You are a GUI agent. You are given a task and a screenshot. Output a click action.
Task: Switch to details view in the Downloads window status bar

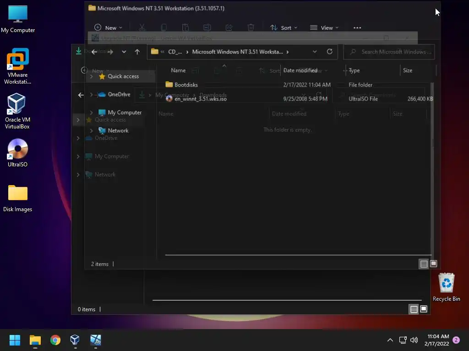coord(414,309)
